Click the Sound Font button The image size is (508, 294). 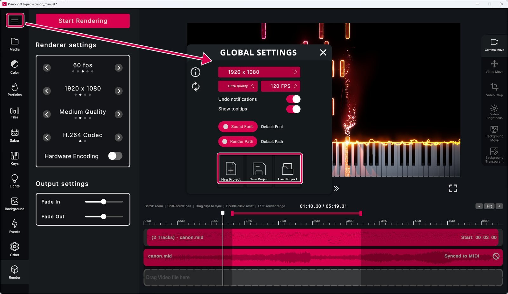point(238,127)
